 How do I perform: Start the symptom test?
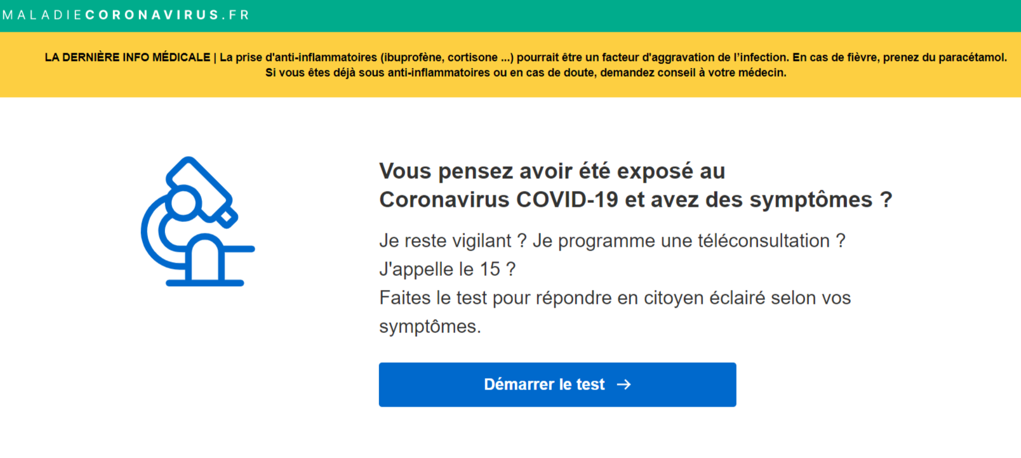(x=557, y=384)
